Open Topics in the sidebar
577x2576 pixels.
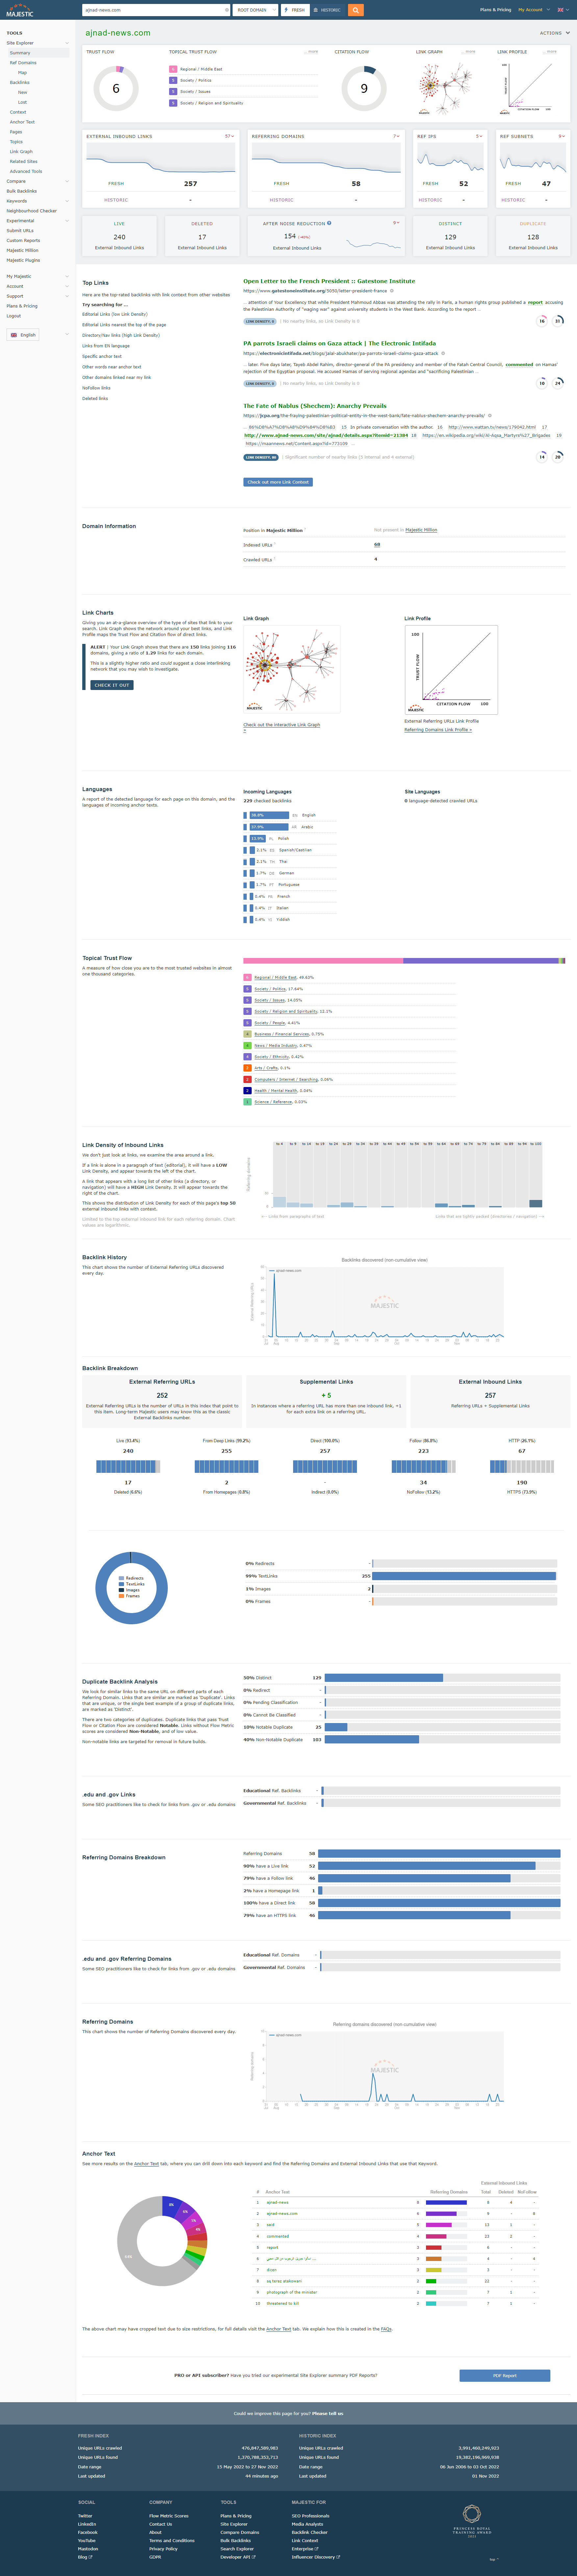pos(16,142)
